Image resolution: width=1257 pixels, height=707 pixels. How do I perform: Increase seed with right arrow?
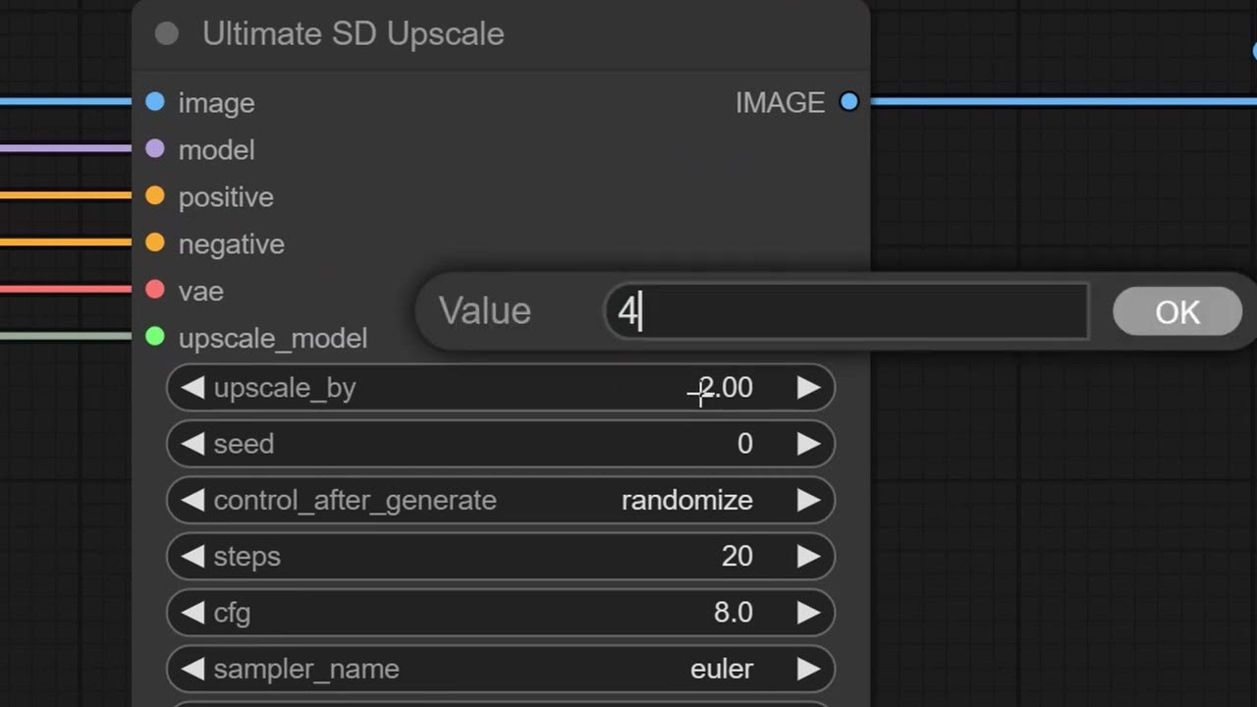[808, 444]
